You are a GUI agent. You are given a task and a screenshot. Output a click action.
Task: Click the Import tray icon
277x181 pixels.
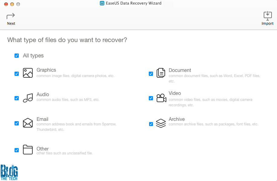(x=267, y=16)
